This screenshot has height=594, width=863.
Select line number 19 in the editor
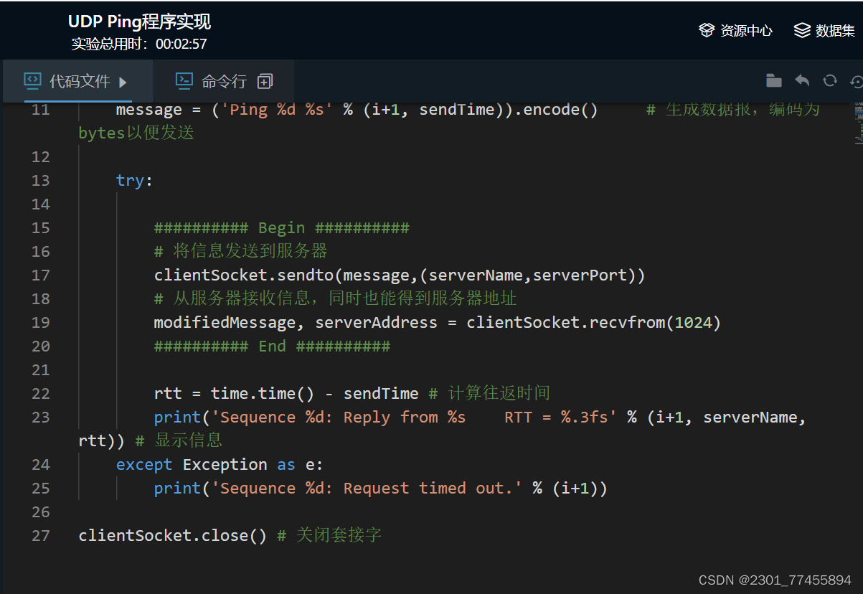click(41, 322)
